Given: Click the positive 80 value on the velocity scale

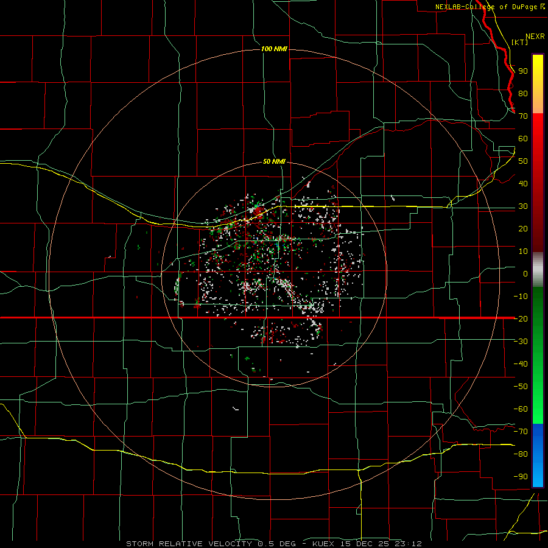Looking at the screenshot, I should coord(523,94).
